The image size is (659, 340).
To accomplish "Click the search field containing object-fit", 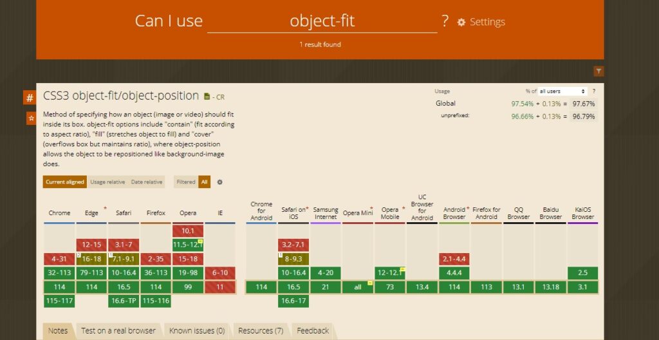I will tap(322, 21).
